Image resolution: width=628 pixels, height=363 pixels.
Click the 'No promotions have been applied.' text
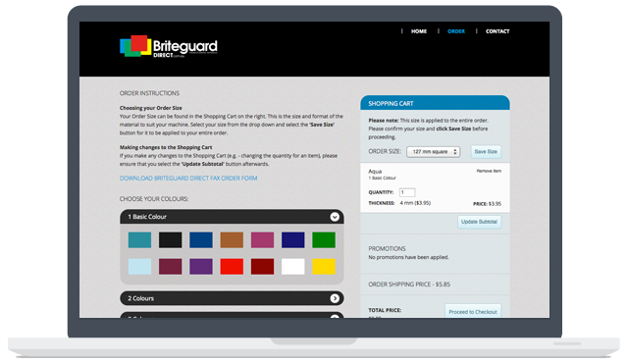[x=408, y=257]
